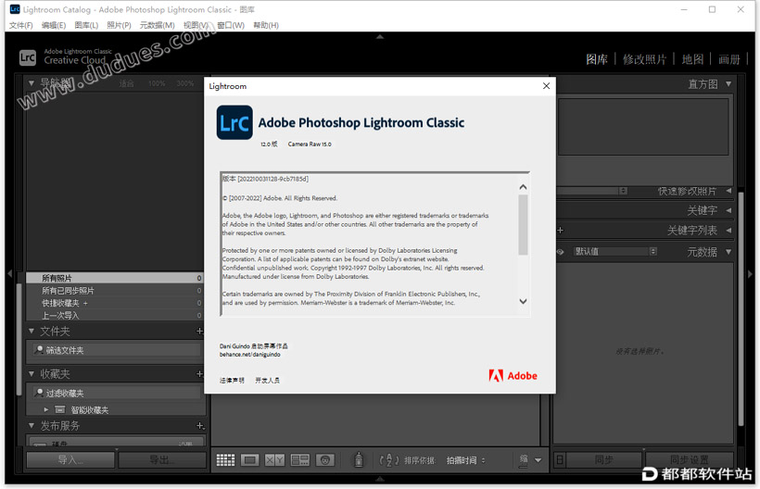The height and width of the screenshot is (489, 760).
Task: Switch to Book module 画册
Action: (x=729, y=59)
